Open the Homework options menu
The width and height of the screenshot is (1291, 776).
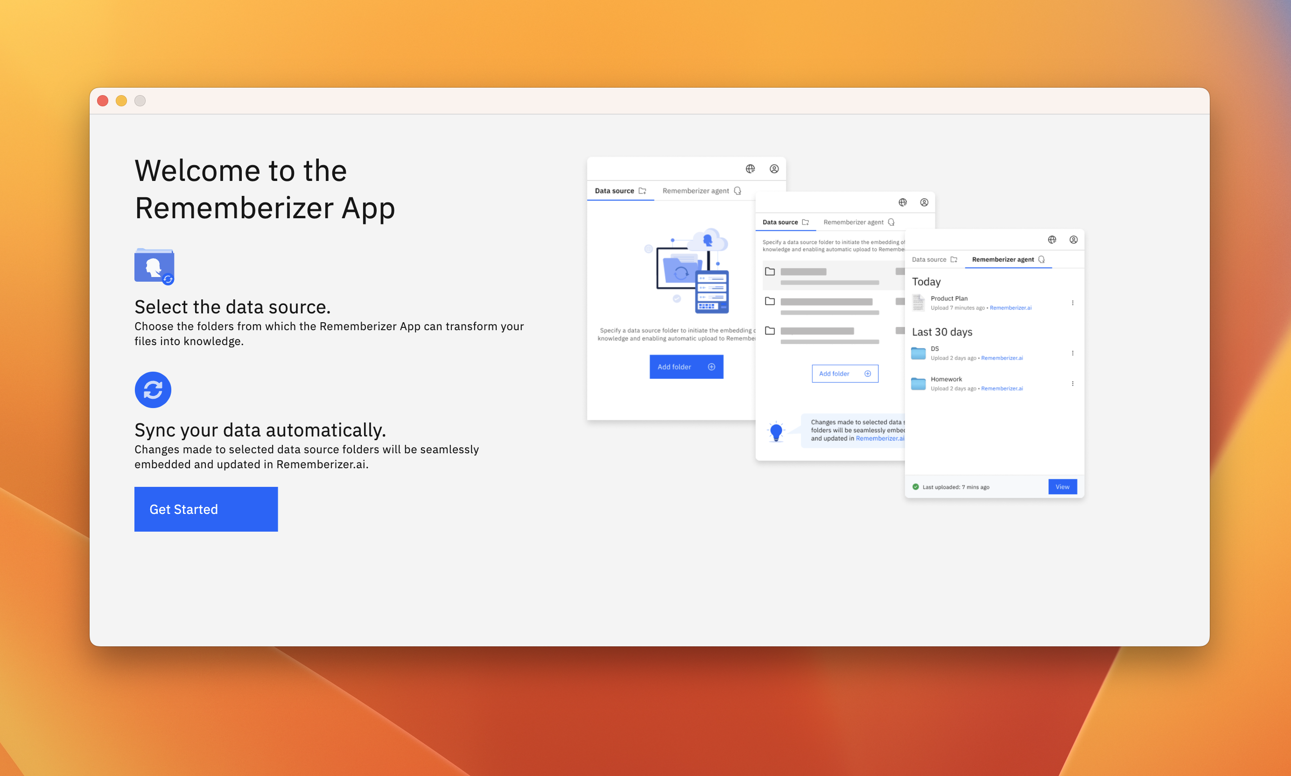coord(1073,383)
